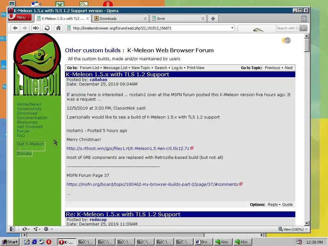Click the Opera Unite icon in status bar

(x=36, y=229)
